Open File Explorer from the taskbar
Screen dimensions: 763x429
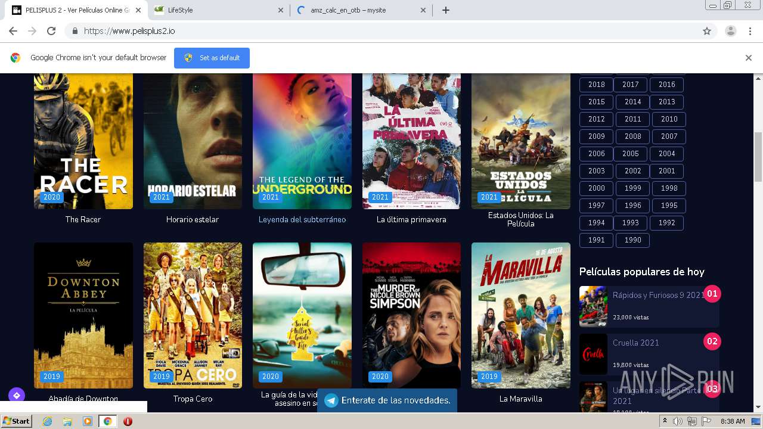[x=67, y=421]
